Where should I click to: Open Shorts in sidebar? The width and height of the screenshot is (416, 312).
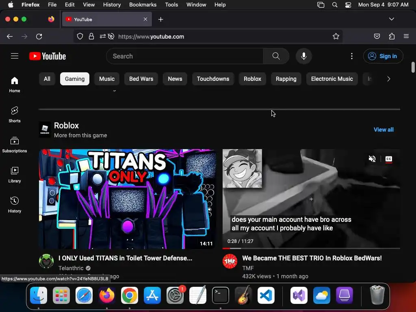click(15, 115)
